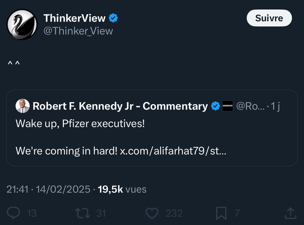Open the quoted author's profile photo

click(23, 106)
